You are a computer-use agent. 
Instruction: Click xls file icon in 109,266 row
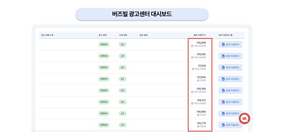tap(223, 91)
